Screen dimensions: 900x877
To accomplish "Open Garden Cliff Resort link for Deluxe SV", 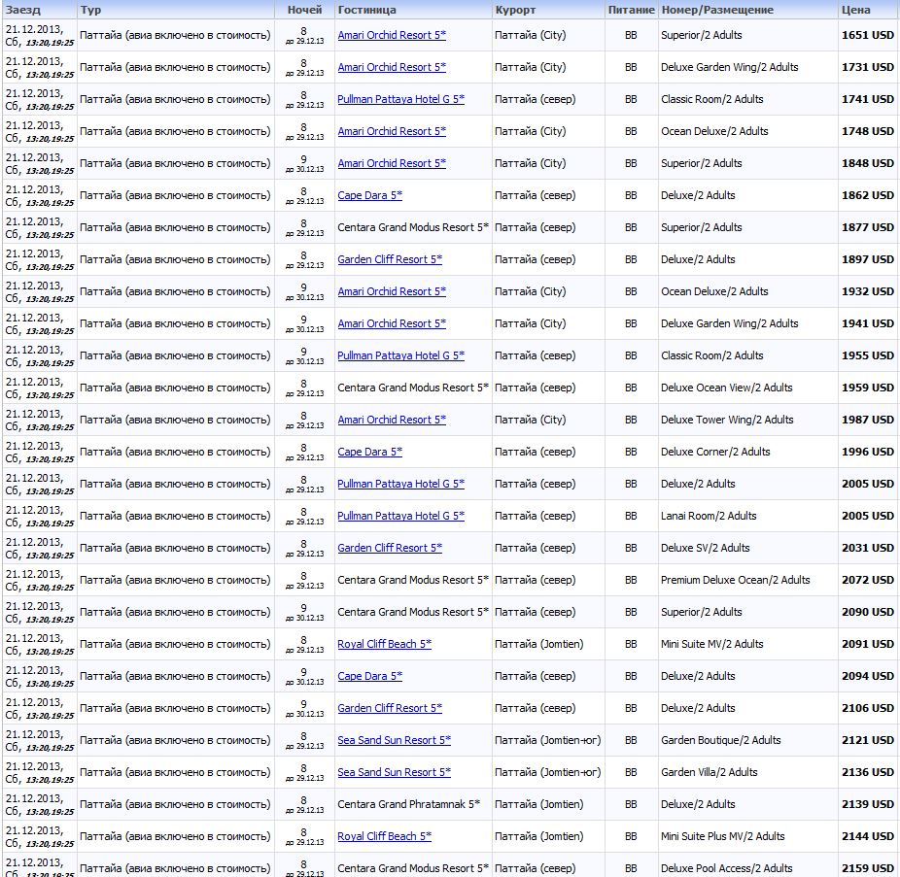I will 390,548.
